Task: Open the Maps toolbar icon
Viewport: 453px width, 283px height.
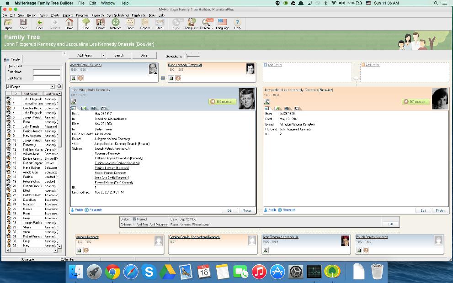Action: pos(160,22)
